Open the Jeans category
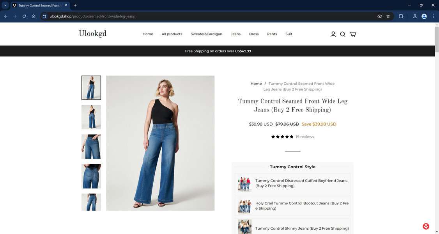Viewport: 439px width, 234px height. point(235,34)
